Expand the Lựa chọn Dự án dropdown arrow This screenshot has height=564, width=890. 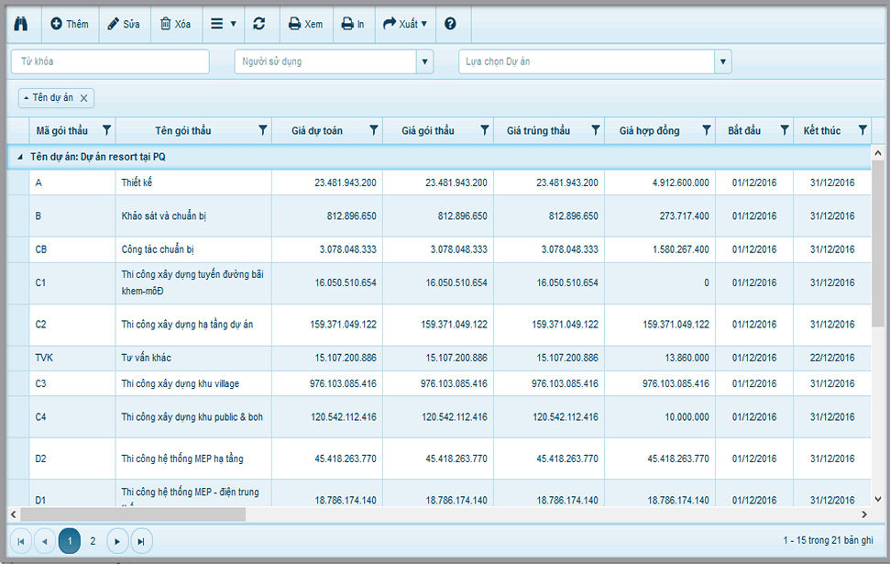[722, 61]
